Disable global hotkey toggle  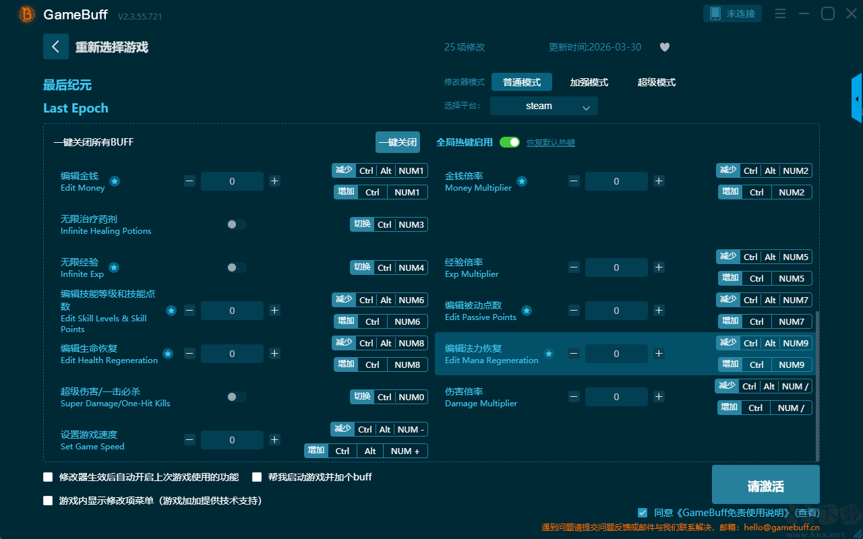(x=510, y=142)
